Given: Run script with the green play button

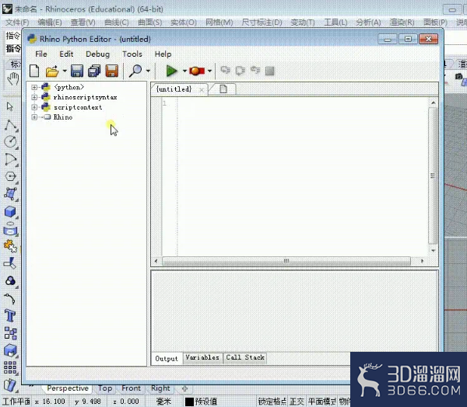Looking at the screenshot, I should (171, 71).
